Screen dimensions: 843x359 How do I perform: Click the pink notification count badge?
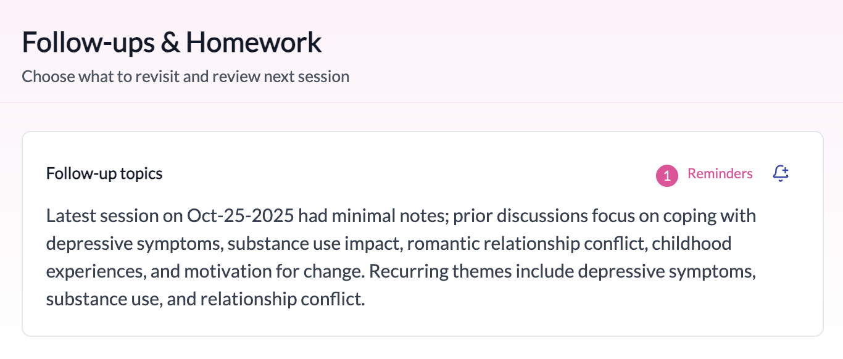tap(666, 175)
